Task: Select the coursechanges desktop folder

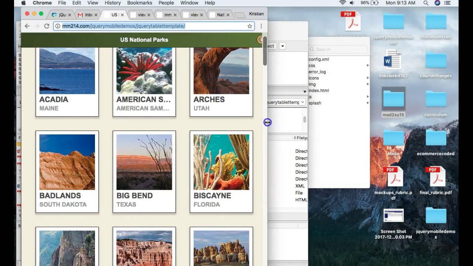Action: pyautogui.click(x=436, y=65)
